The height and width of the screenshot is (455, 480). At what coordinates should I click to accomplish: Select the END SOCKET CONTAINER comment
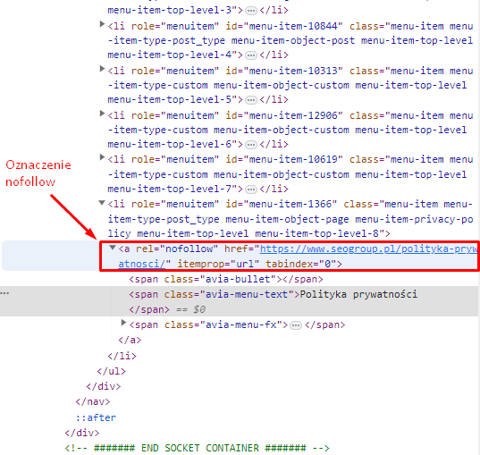click(197, 448)
